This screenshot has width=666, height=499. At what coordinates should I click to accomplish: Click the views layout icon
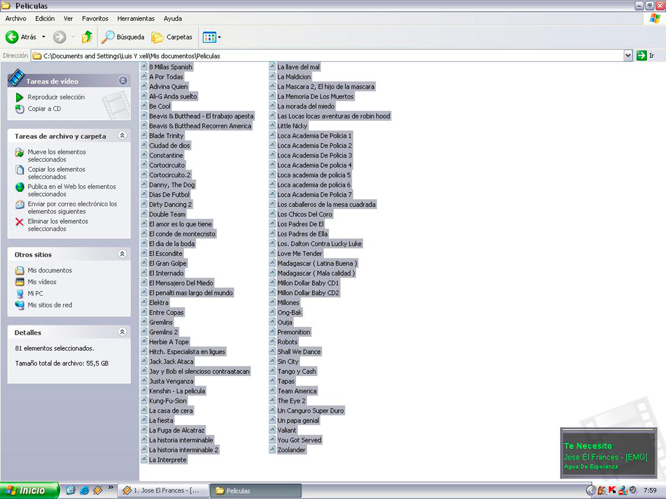(x=209, y=37)
